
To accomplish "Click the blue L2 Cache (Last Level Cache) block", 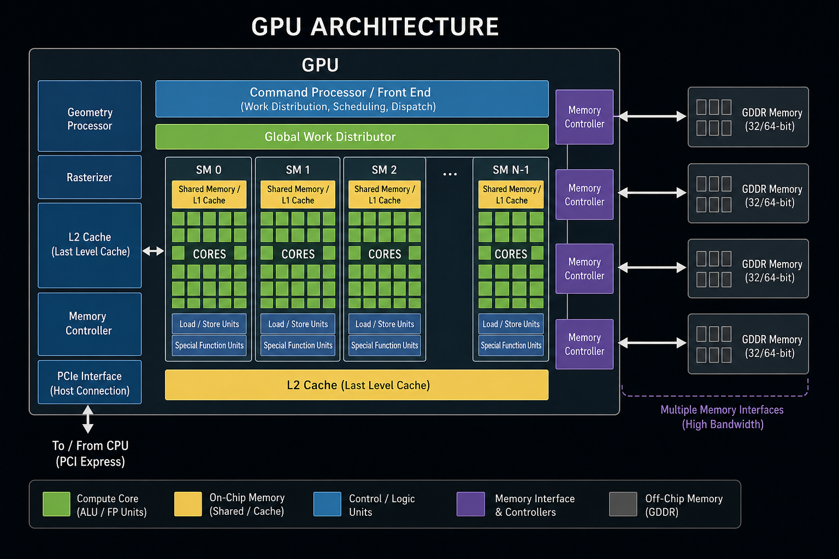I will tap(90, 245).
